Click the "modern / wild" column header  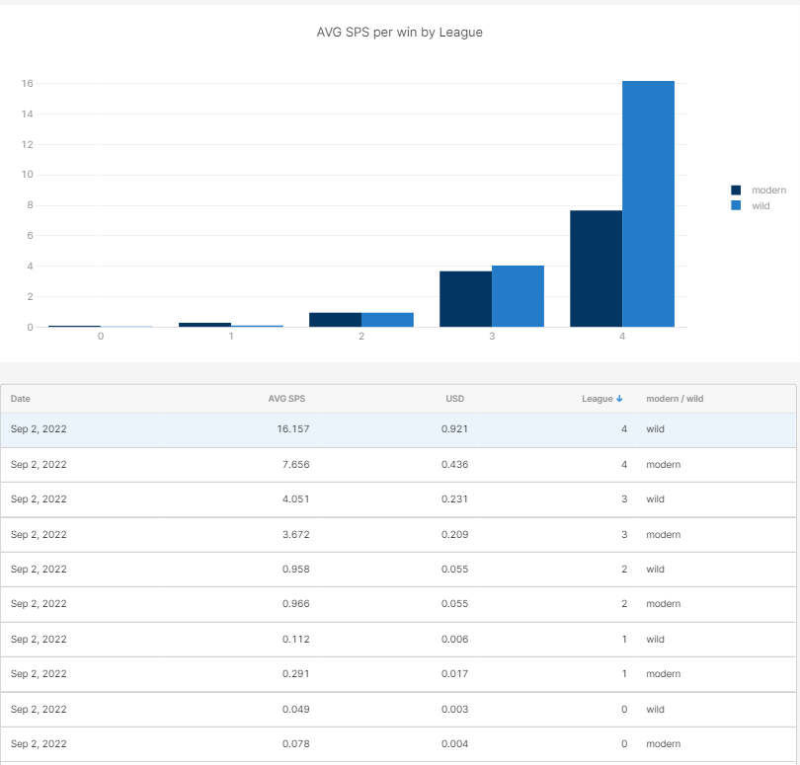[x=675, y=399]
